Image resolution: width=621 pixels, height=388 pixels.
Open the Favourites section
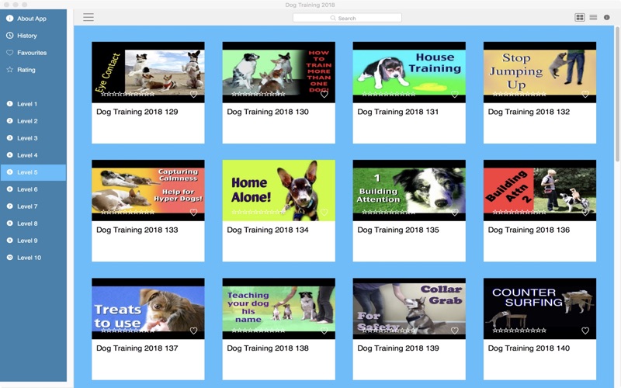click(x=33, y=53)
